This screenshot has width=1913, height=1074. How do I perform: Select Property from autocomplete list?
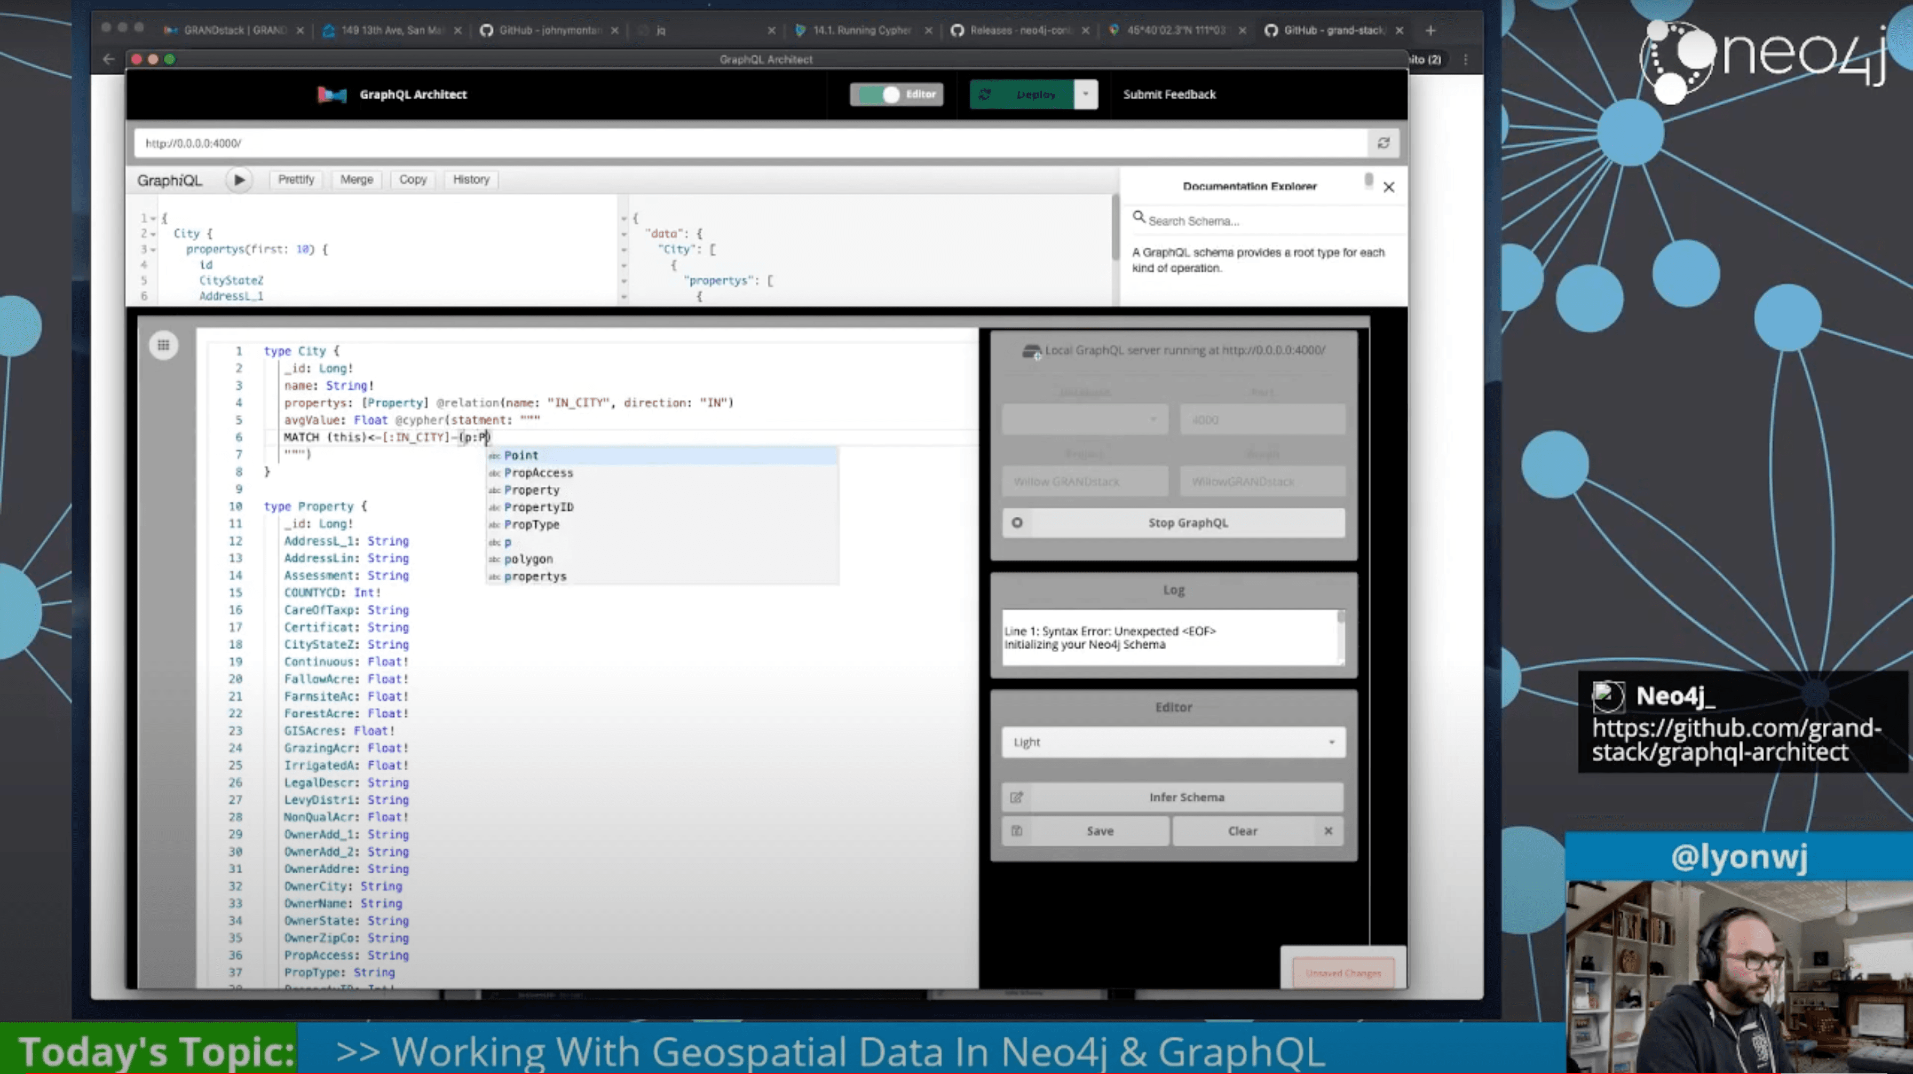[532, 490]
